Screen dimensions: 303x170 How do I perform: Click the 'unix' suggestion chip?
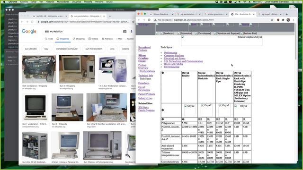click(112, 49)
